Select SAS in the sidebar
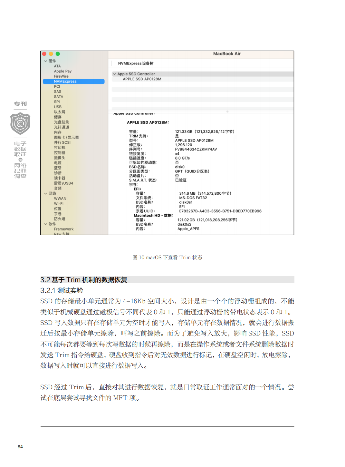The height and width of the screenshot is (467, 345). (58, 92)
